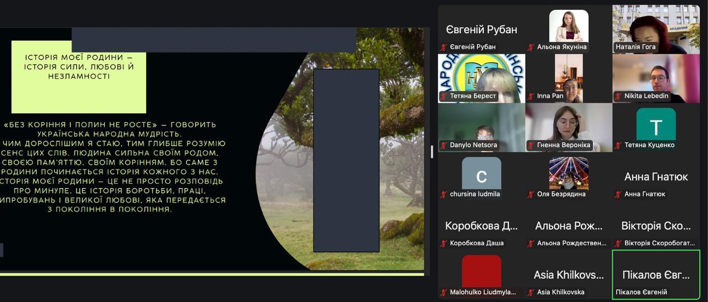Click the green T avatar of Тетяна Куценко

click(656, 127)
